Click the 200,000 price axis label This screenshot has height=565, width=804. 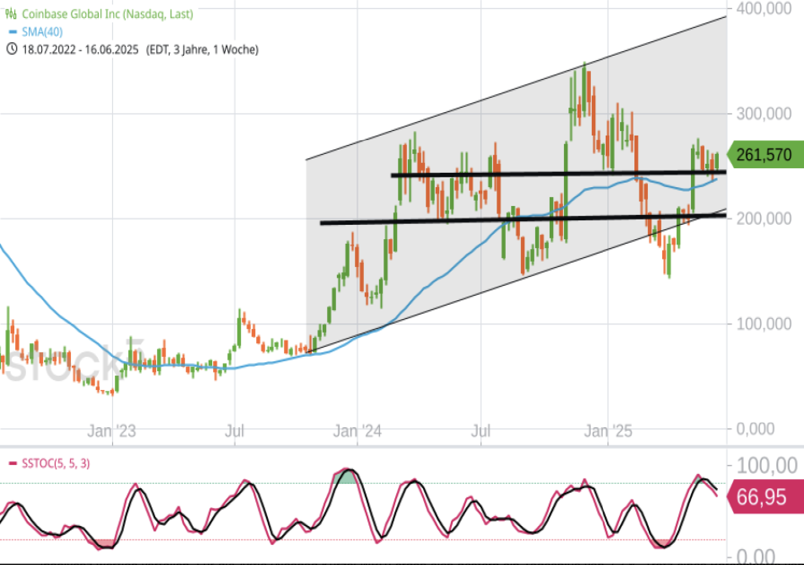click(x=764, y=219)
